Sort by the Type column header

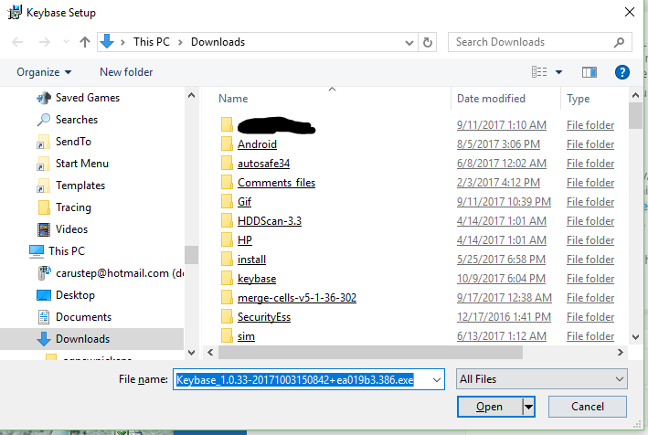click(x=578, y=99)
